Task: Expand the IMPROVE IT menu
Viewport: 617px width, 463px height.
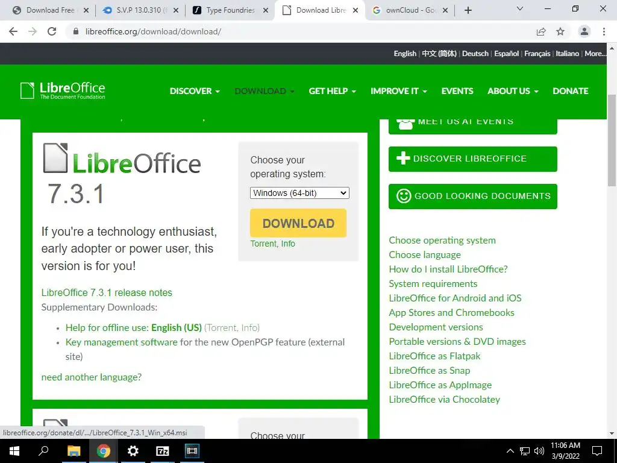Action: click(399, 91)
